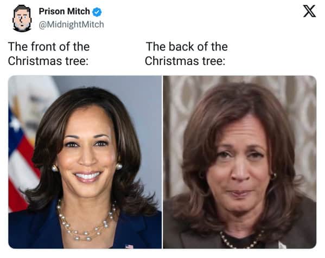
Task: Open the front of the Christmas tree photo
Action: click(85, 162)
